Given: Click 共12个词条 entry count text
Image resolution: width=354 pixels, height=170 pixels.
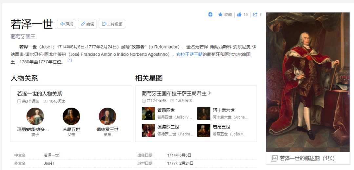Looking at the screenshot, I should click(156, 101).
